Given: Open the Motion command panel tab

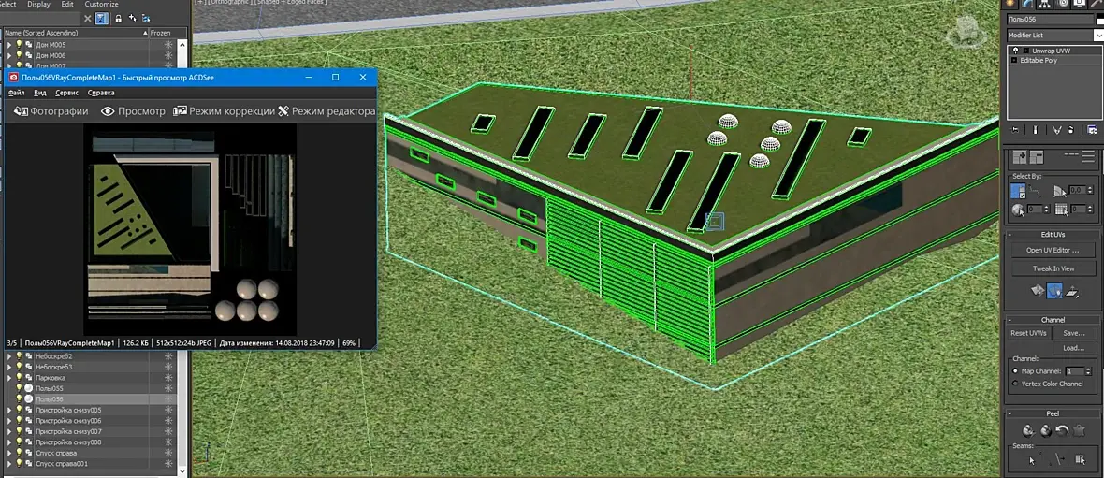Looking at the screenshot, I should [x=1063, y=4].
